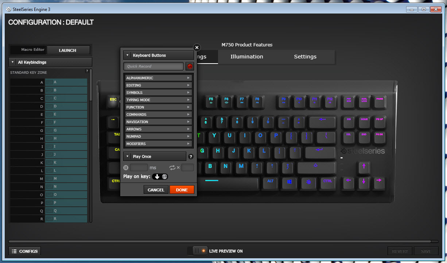Pick the Windows logo key on the keyboard
This screenshot has height=263, width=447.
[289, 183]
